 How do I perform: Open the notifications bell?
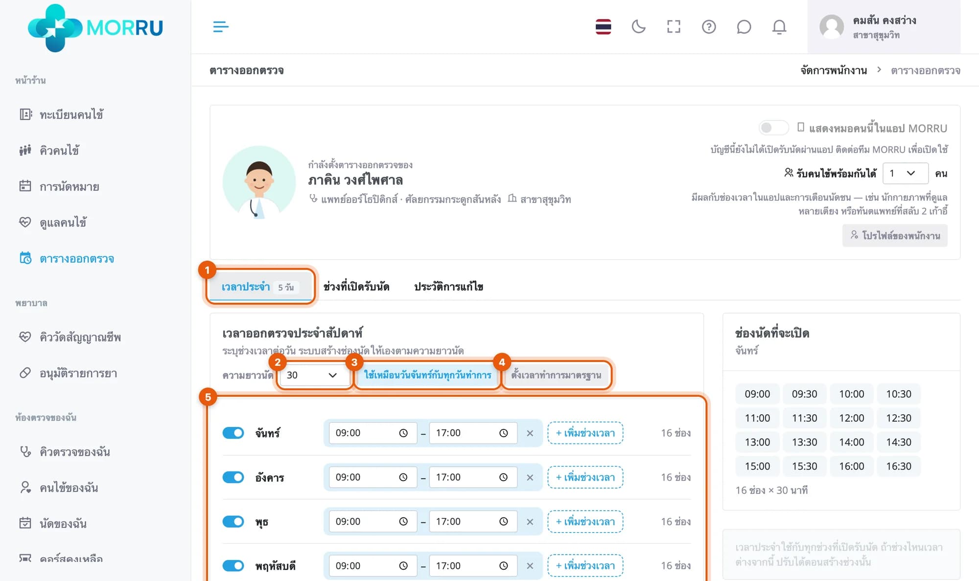(779, 26)
